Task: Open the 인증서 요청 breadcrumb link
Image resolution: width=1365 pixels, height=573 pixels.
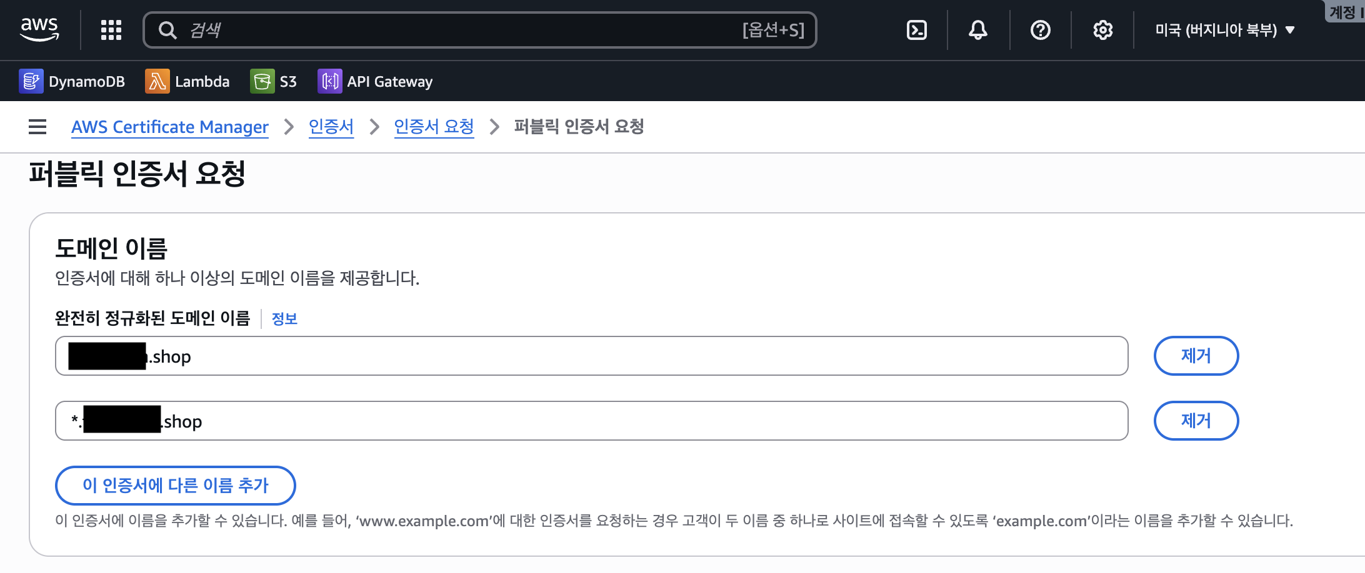Action: 434,127
